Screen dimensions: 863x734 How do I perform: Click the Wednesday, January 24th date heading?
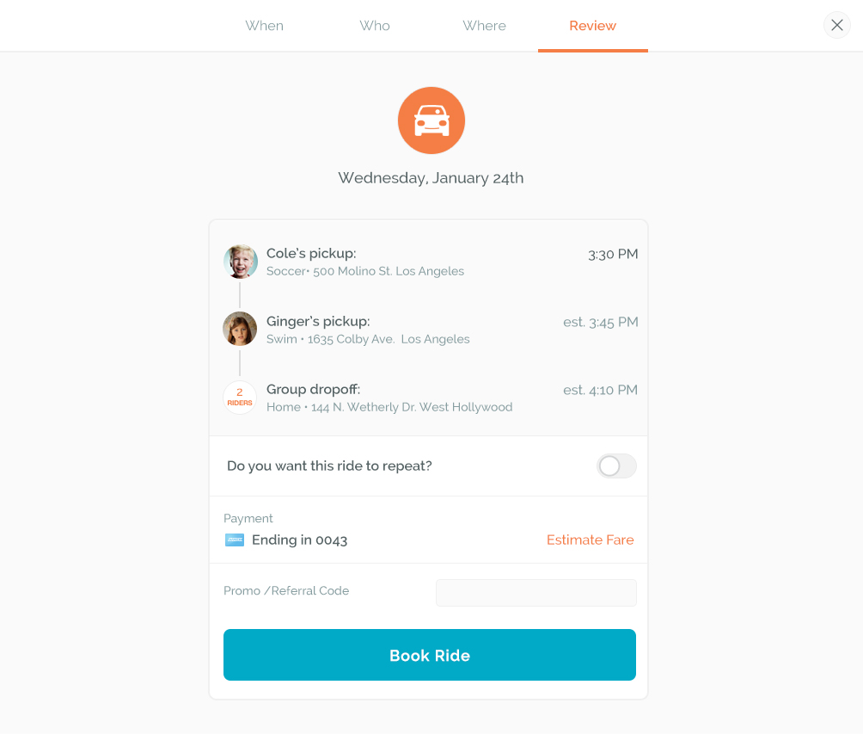tap(431, 178)
